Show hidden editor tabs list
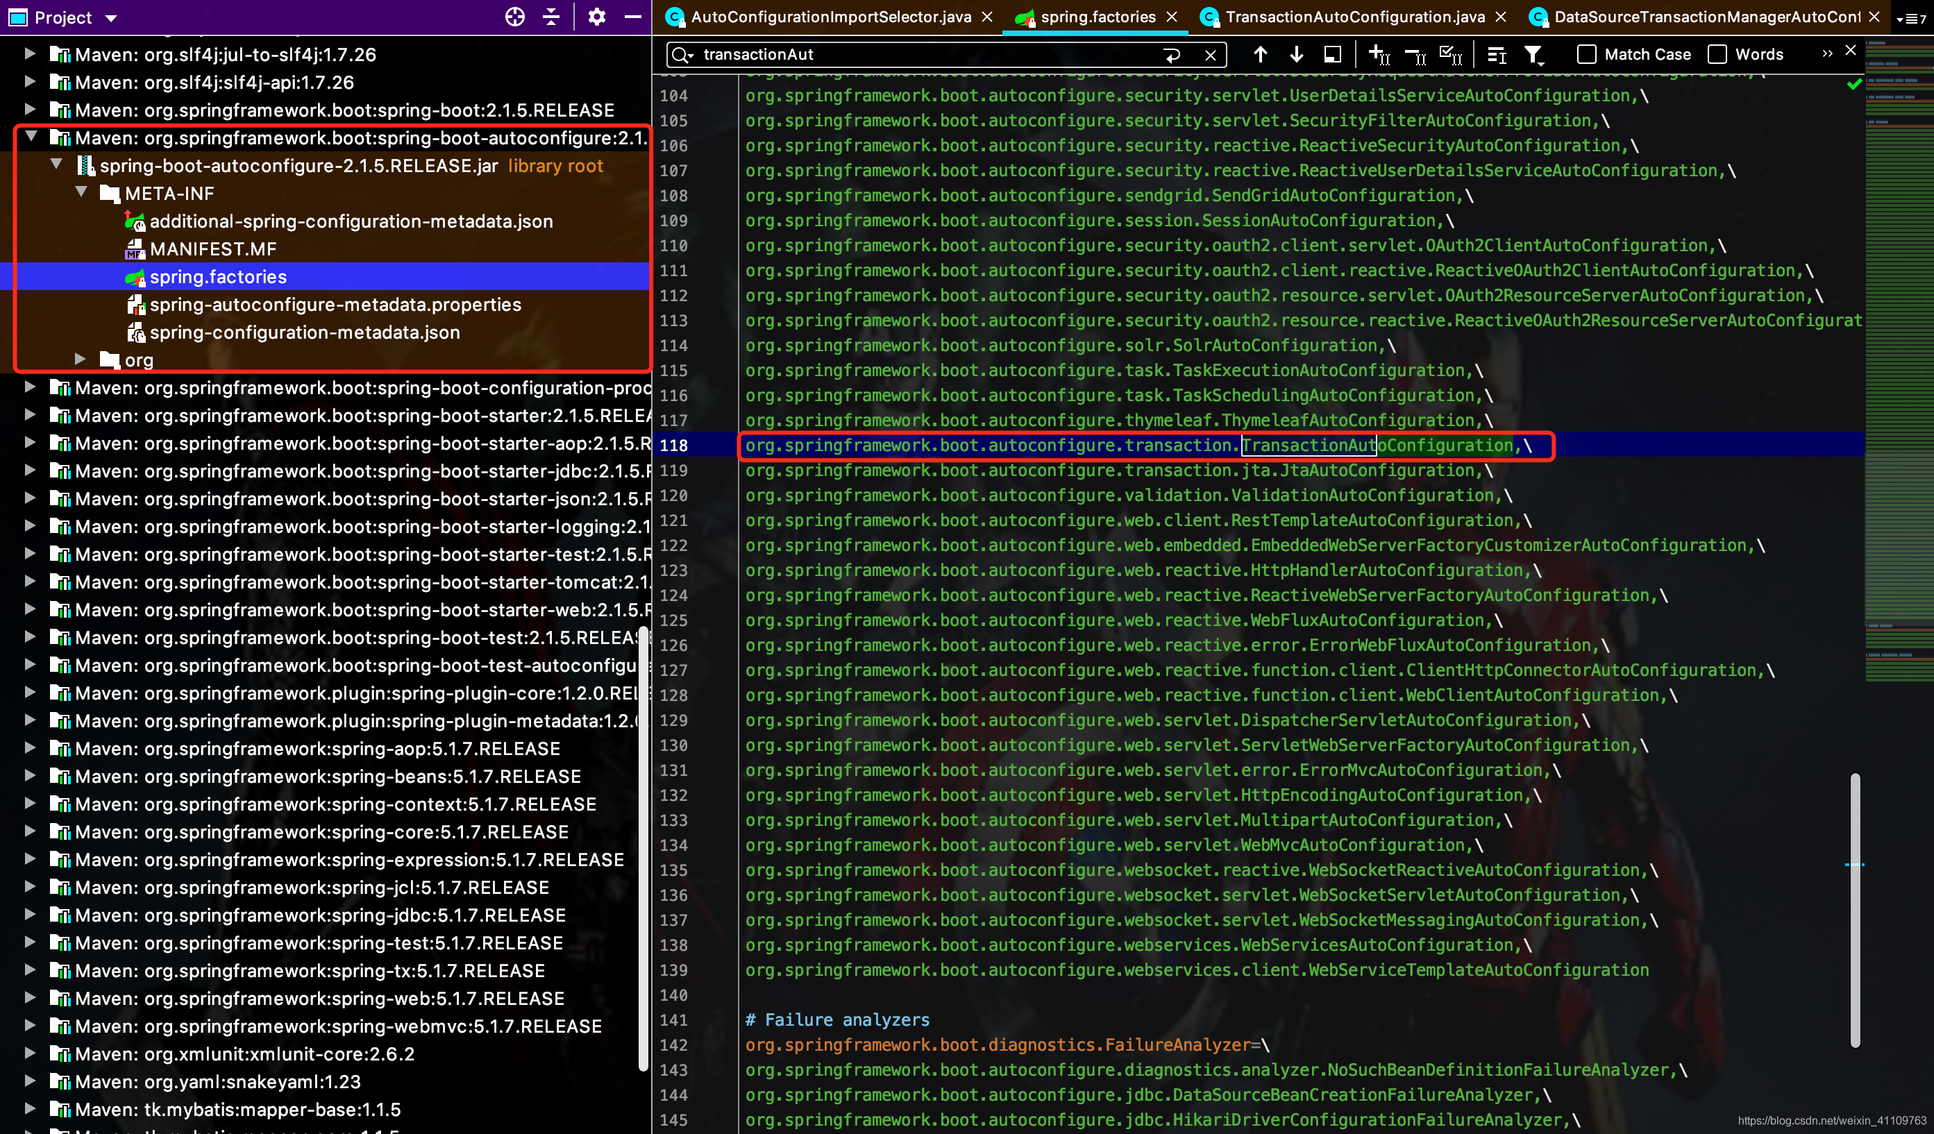Viewport: 1934px width, 1134px height. click(1912, 19)
